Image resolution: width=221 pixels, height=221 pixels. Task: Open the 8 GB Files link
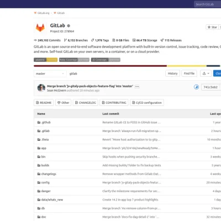[120, 40]
